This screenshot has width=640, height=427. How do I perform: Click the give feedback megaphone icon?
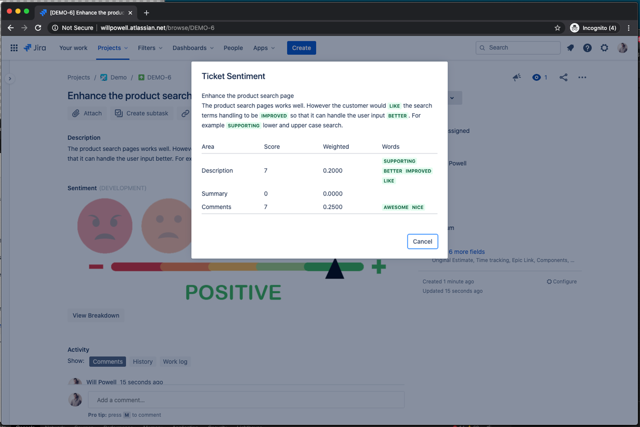pos(517,77)
